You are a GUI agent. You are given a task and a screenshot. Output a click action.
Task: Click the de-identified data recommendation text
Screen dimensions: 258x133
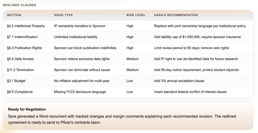point(196,59)
